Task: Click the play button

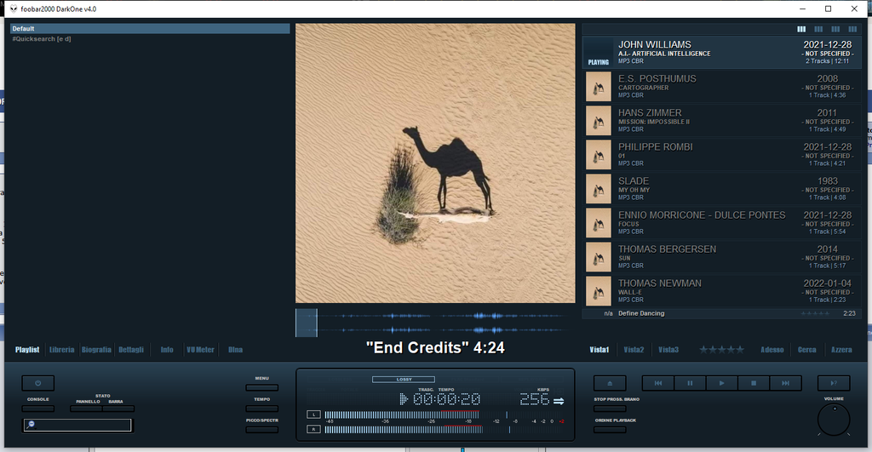Action: (x=721, y=383)
